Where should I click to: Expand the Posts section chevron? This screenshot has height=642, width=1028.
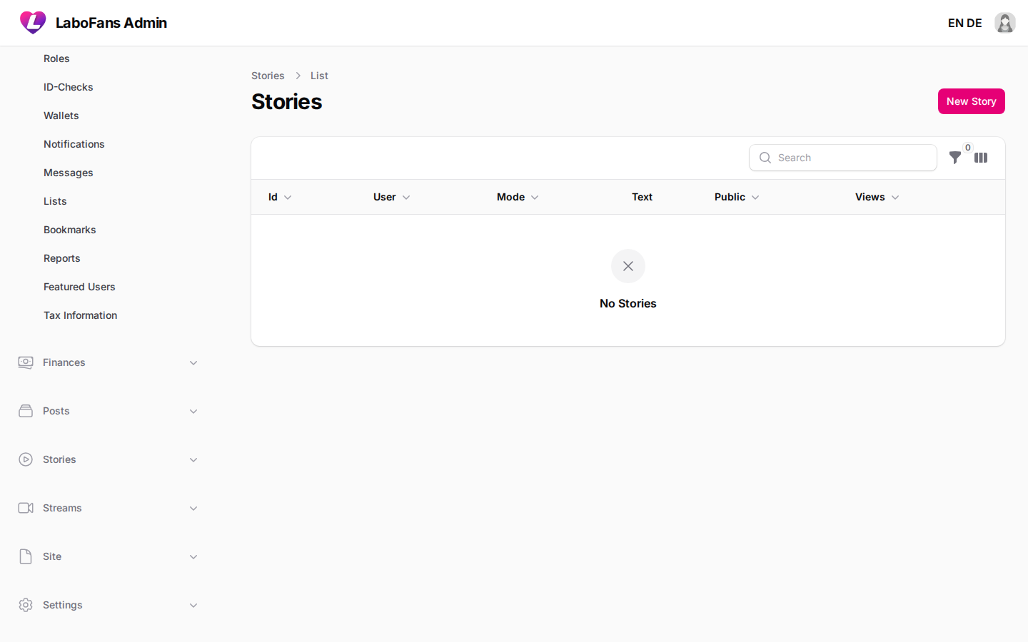point(193,411)
